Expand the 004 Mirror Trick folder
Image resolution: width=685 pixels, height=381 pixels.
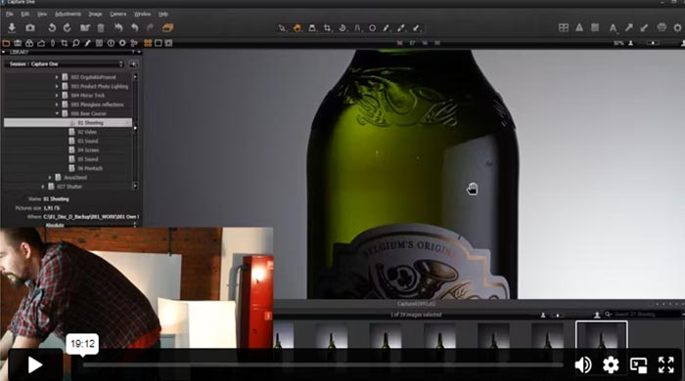click(x=57, y=95)
